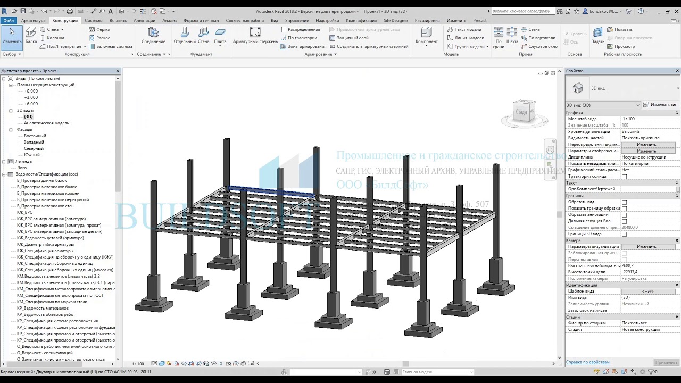Screen dimensions: 681x383
Task: Choose Распределенная area reinforcement
Action: (x=301, y=29)
